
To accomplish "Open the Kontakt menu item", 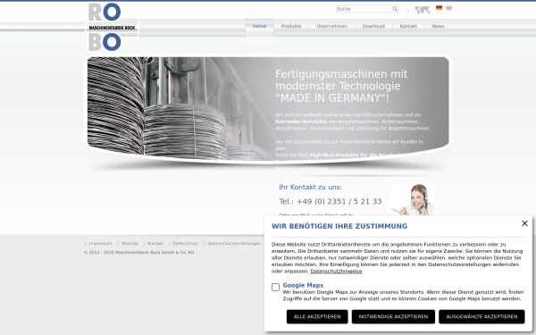I will [408, 26].
